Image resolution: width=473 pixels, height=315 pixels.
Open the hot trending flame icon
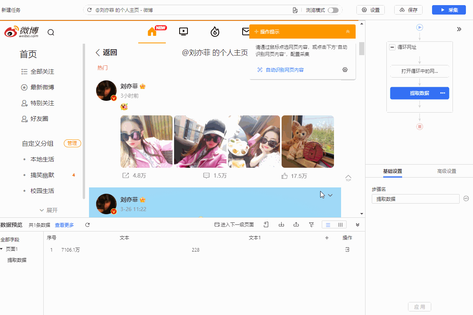click(215, 31)
